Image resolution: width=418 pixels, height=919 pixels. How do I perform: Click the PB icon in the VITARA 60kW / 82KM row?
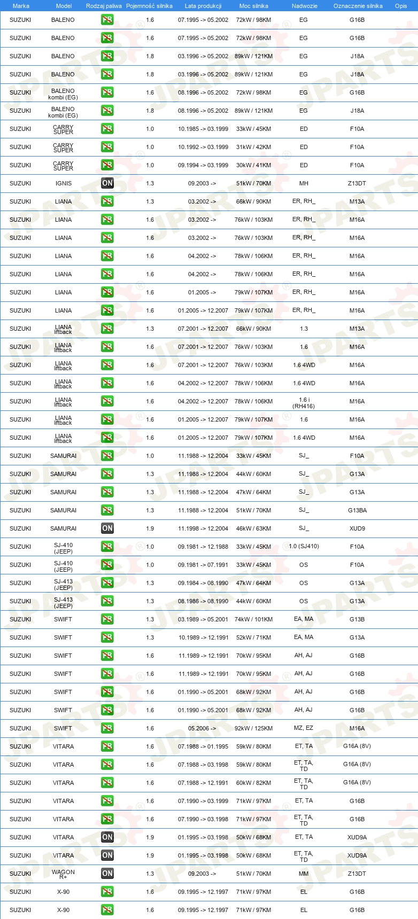(x=107, y=783)
